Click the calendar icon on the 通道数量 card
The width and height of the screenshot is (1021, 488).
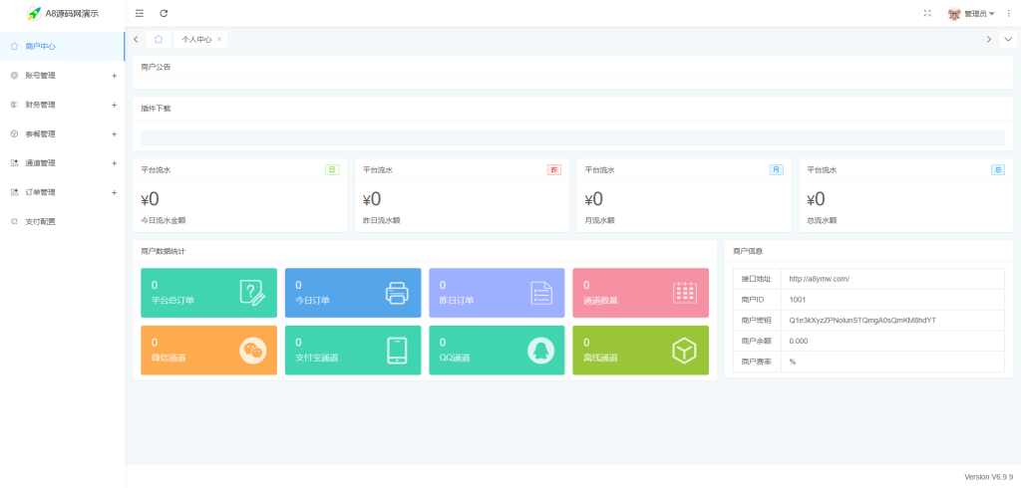[x=685, y=293]
